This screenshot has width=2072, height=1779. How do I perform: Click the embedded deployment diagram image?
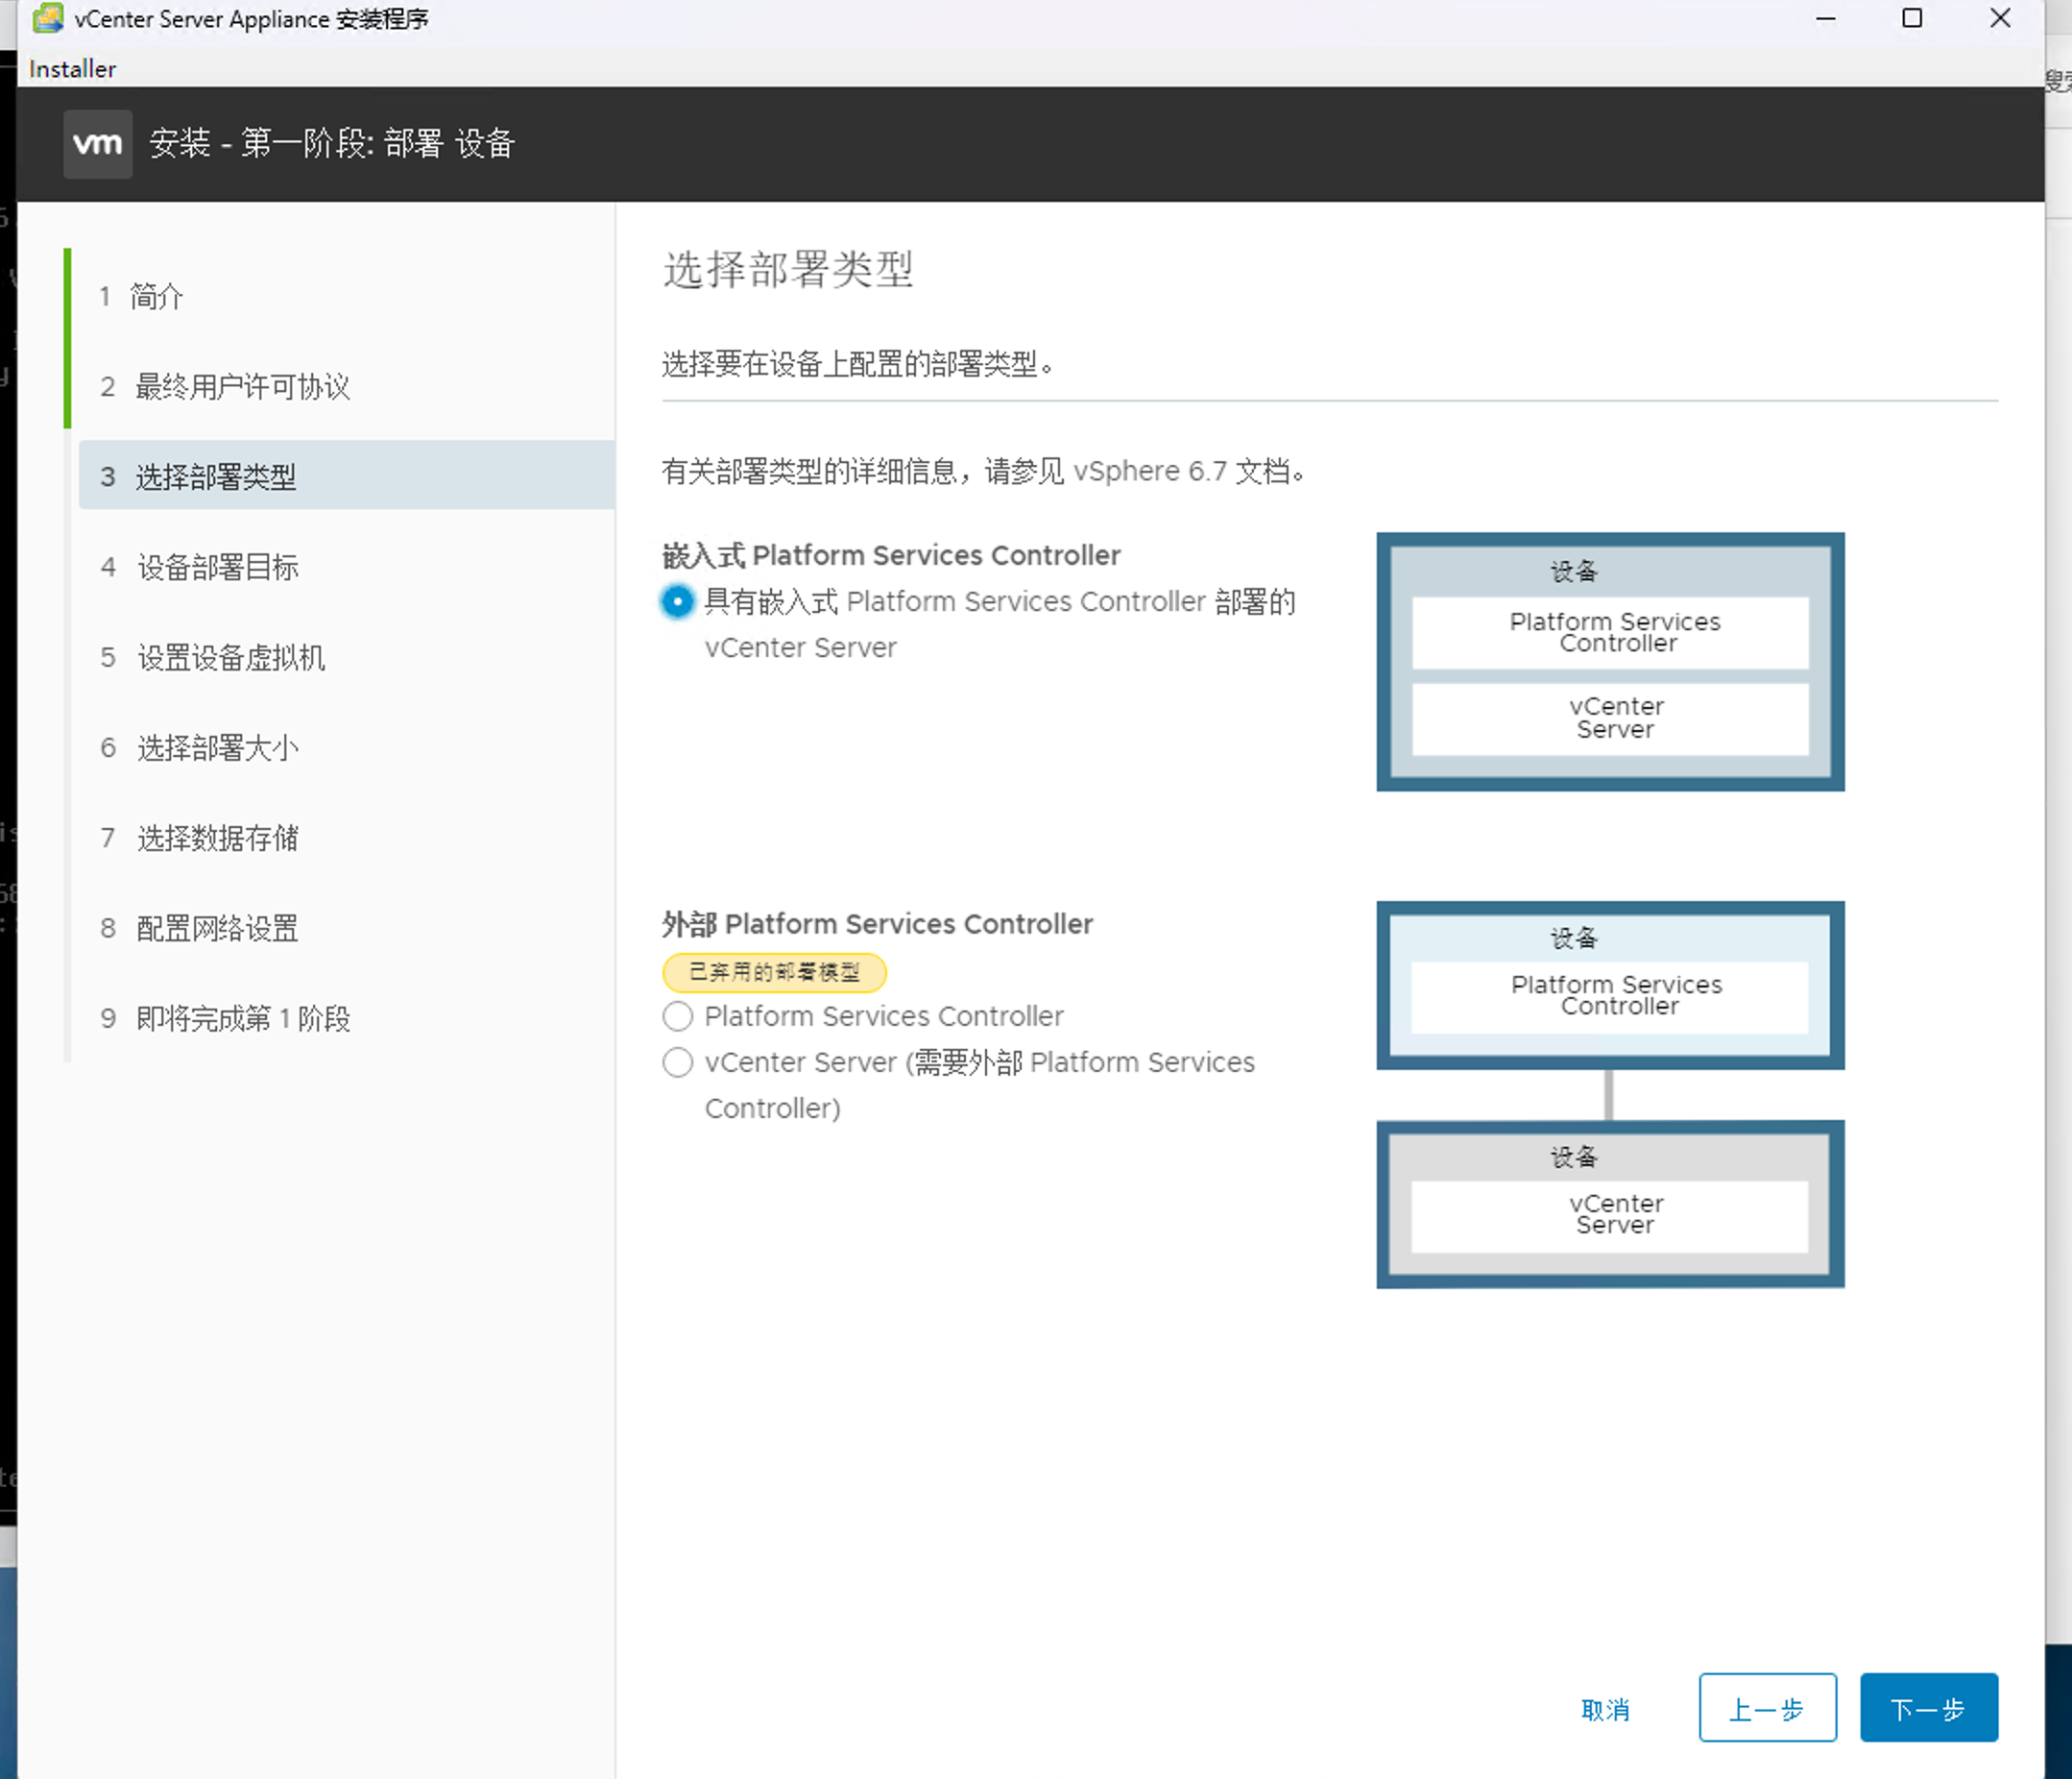pyautogui.click(x=1610, y=662)
